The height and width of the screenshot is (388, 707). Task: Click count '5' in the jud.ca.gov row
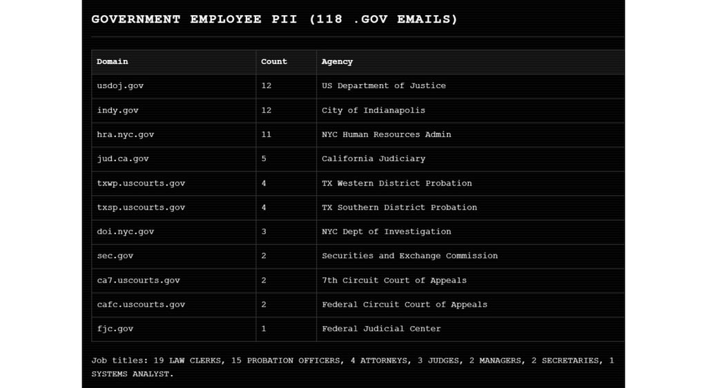coord(286,159)
